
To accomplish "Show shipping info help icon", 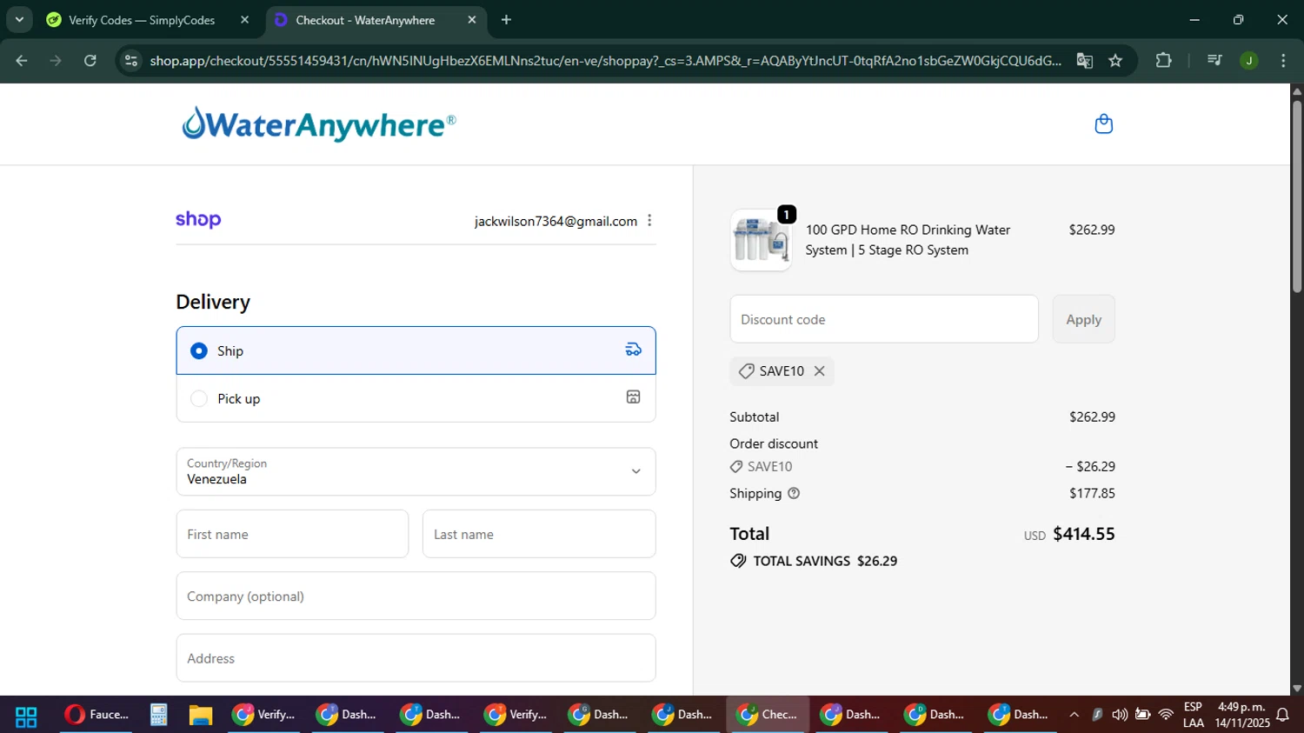I will (794, 494).
